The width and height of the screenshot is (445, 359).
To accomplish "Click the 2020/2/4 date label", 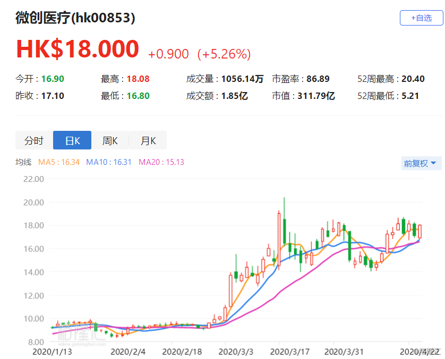I will coord(128,352).
